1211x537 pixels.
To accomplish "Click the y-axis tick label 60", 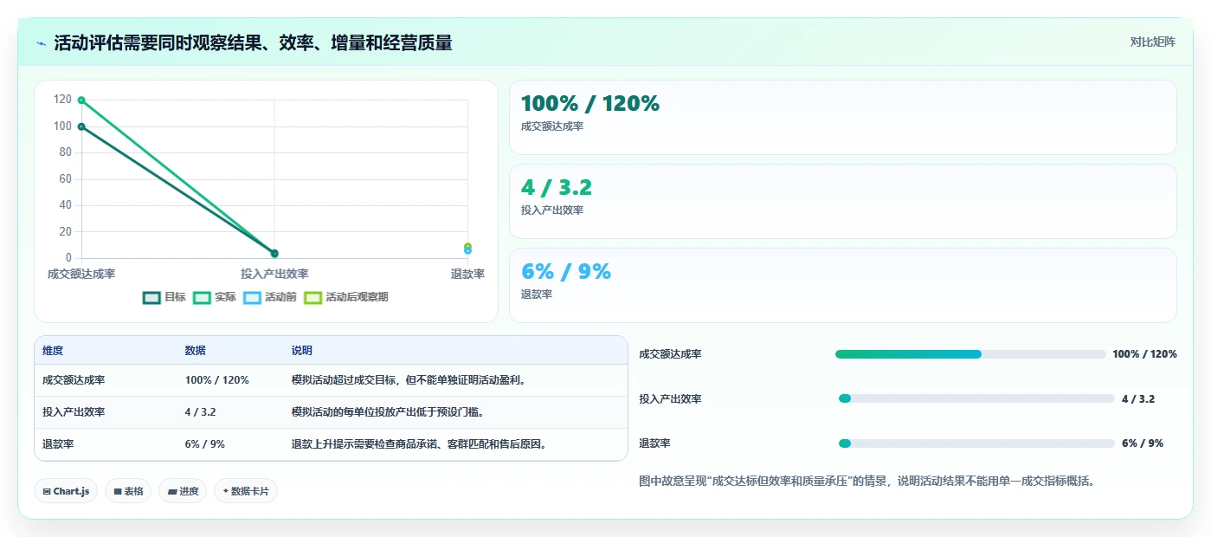I will point(66,179).
